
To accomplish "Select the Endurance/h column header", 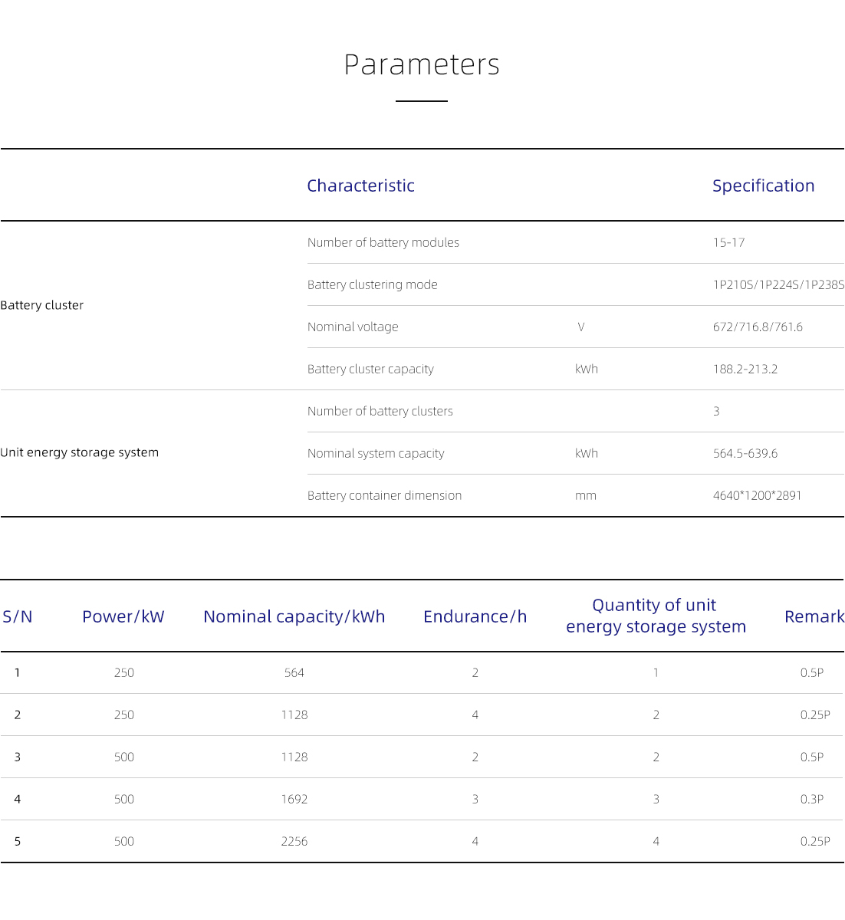I will pyautogui.click(x=475, y=616).
